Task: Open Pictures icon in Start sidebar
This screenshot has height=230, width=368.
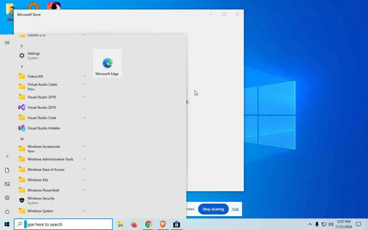Action: pos(7,184)
